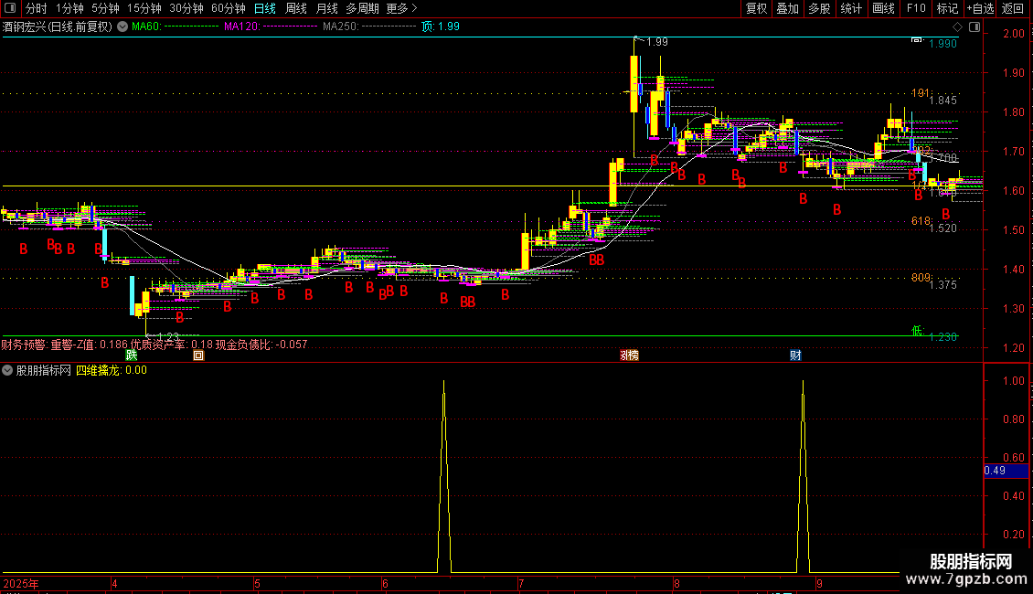
Task: Click the MA250 indicator label
Action: pyautogui.click(x=341, y=27)
